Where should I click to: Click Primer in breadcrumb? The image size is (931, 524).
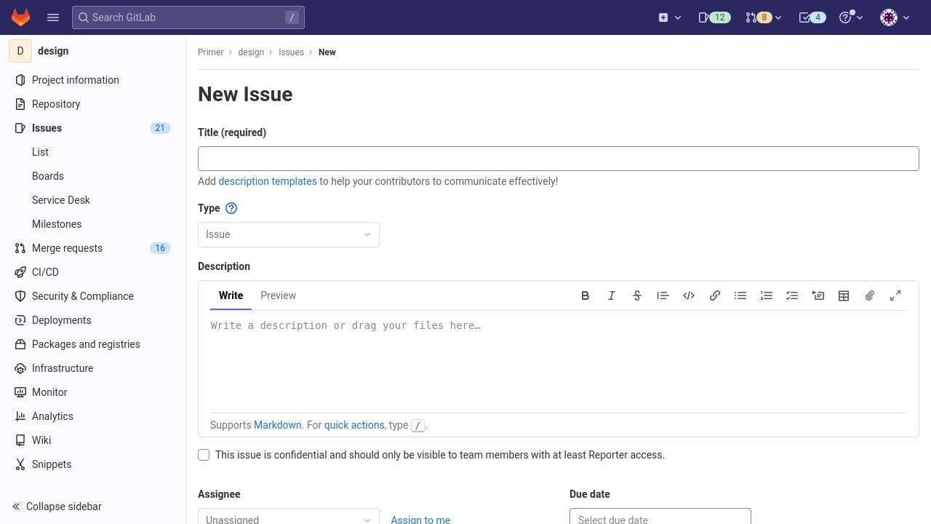coord(211,52)
